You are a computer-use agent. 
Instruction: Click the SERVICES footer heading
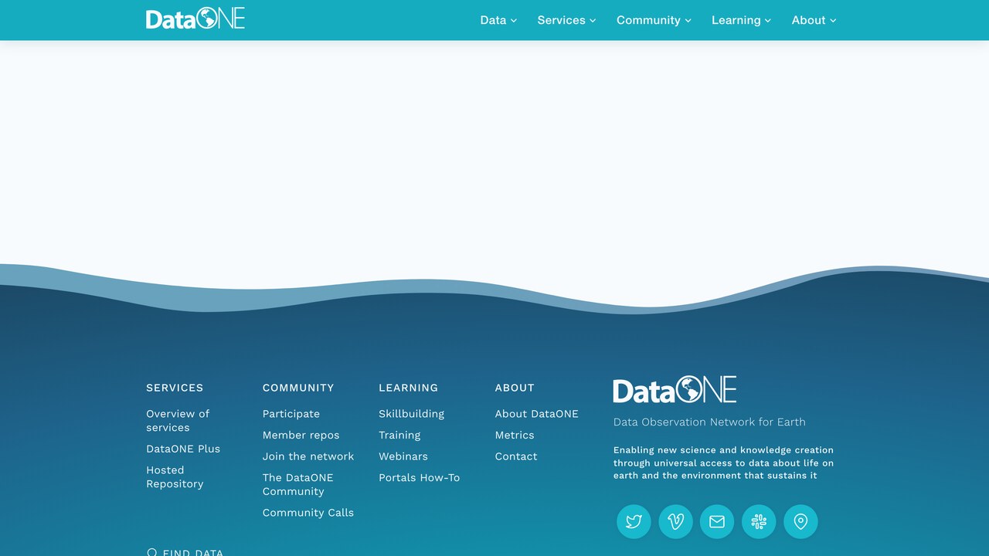click(x=175, y=388)
